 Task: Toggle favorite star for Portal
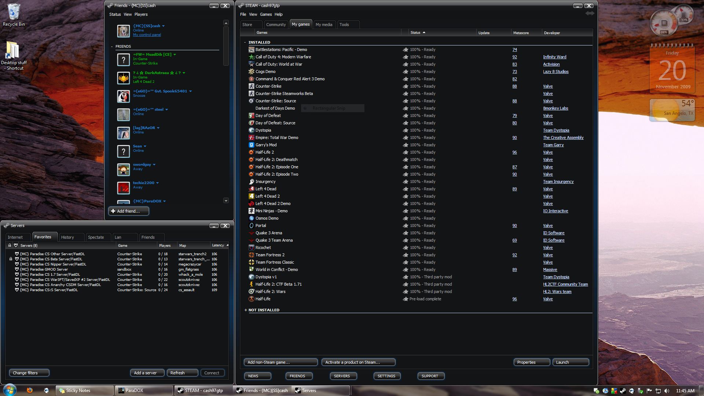click(x=406, y=225)
